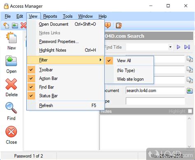Screen dimensions: 195x160
Task: Click the find last skip arrow
Action: (187, 47)
